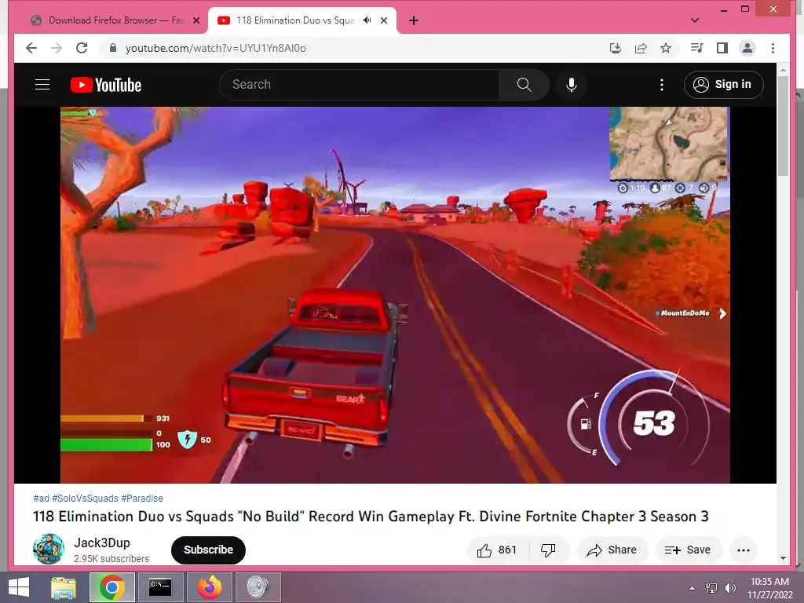The height and width of the screenshot is (603, 804).
Task: Open File Explorer from the taskbar
Action: click(64, 587)
